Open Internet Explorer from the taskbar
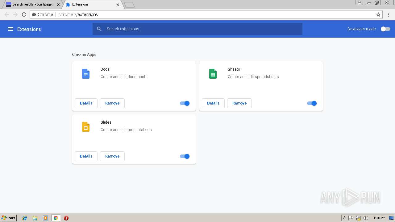Screen dimensions: 395x222 click(x=25, y=218)
